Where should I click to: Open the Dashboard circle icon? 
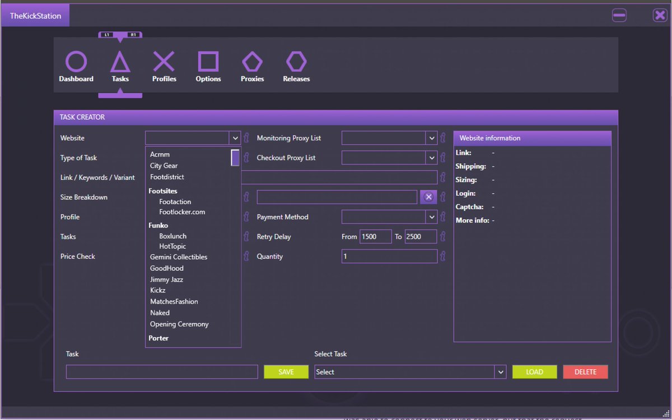[76, 62]
